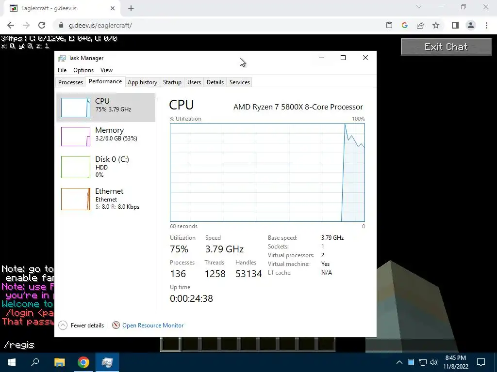The width and height of the screenshot is (497, 372).
Task: Open the Google icon in the address bar
Action: (x=404, y=25)
